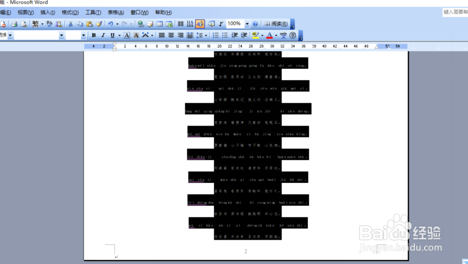This screenshot has width=468, height=264.
Task: Open 表格(A) menu
Action: [116, 12]
